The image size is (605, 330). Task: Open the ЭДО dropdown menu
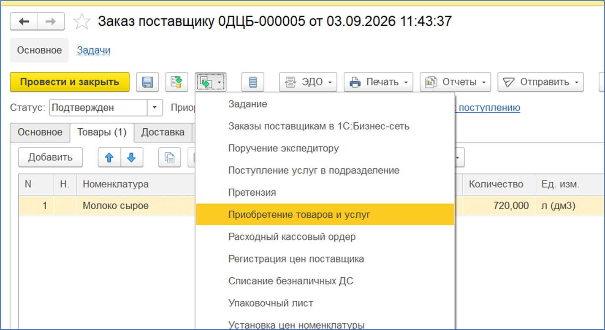click(x=308, y=82)
